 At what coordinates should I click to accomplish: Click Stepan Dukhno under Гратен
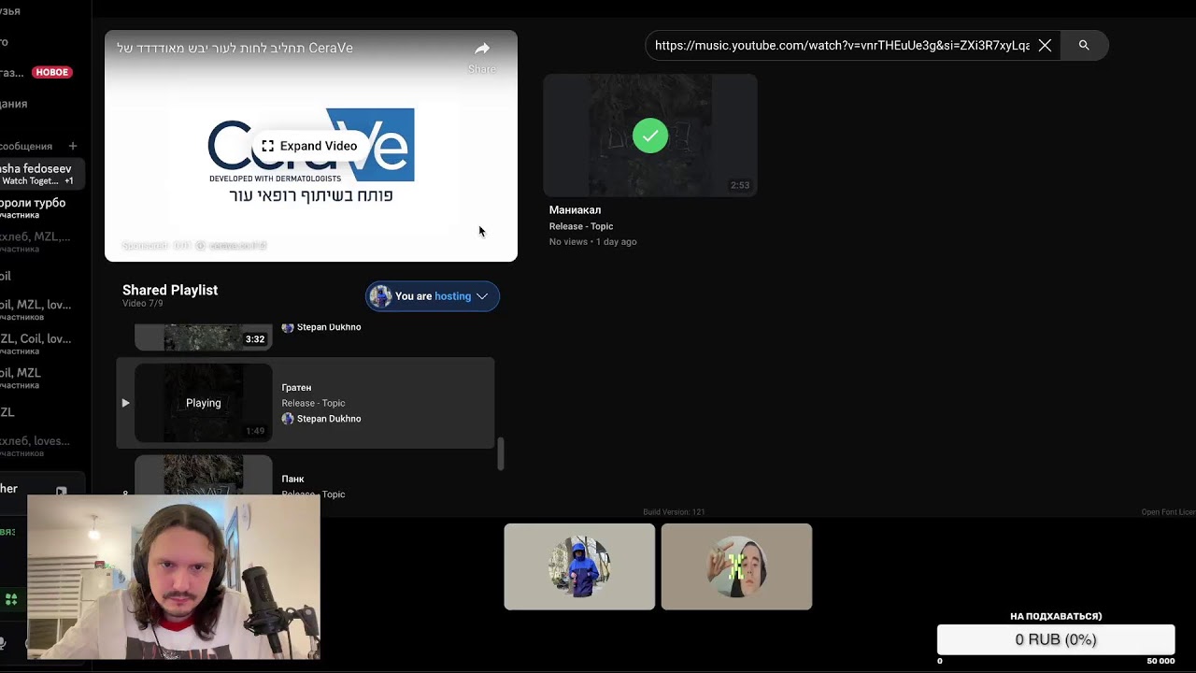click(x=329, y=419)
